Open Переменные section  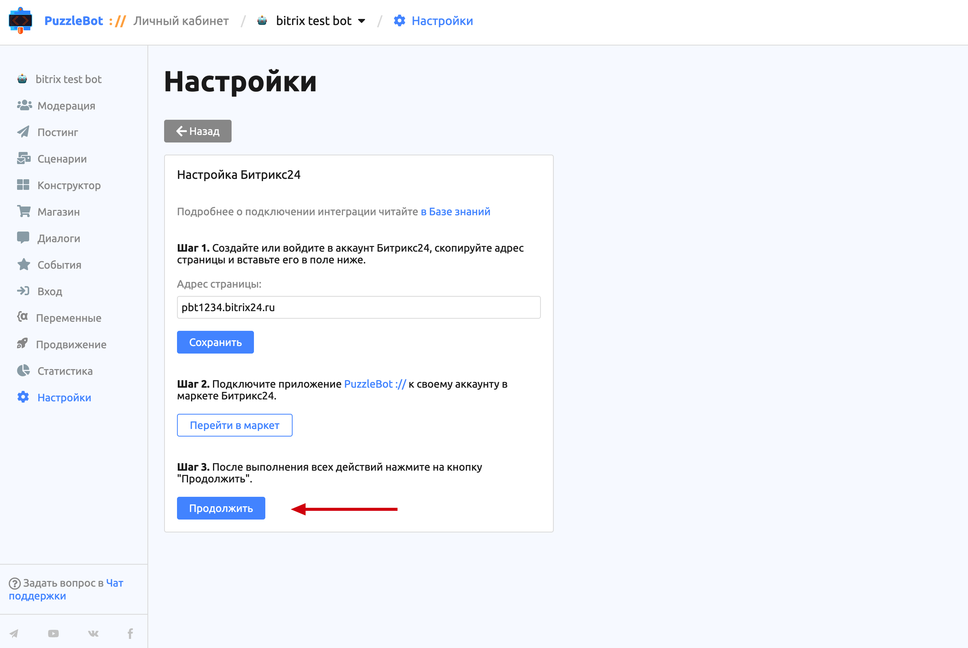[69, 318]
